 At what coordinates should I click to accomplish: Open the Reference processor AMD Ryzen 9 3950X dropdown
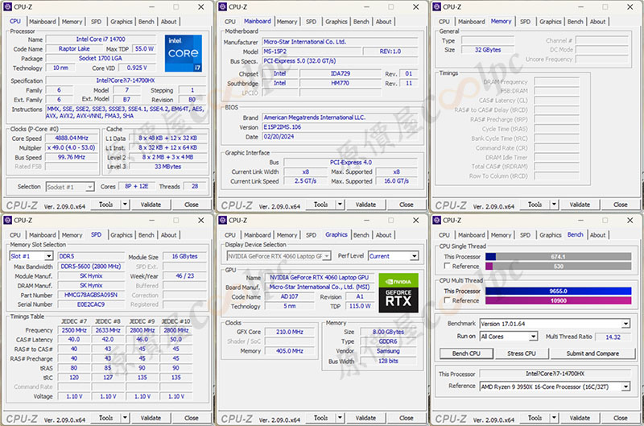click(x=555, y=387)
